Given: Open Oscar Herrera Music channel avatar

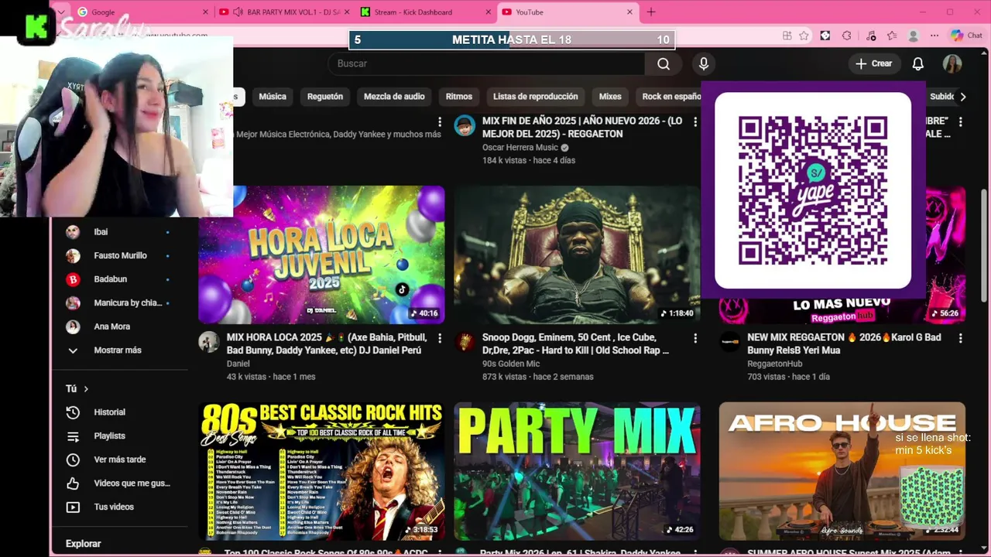Looking at the screenshot, I should [465, 125].
